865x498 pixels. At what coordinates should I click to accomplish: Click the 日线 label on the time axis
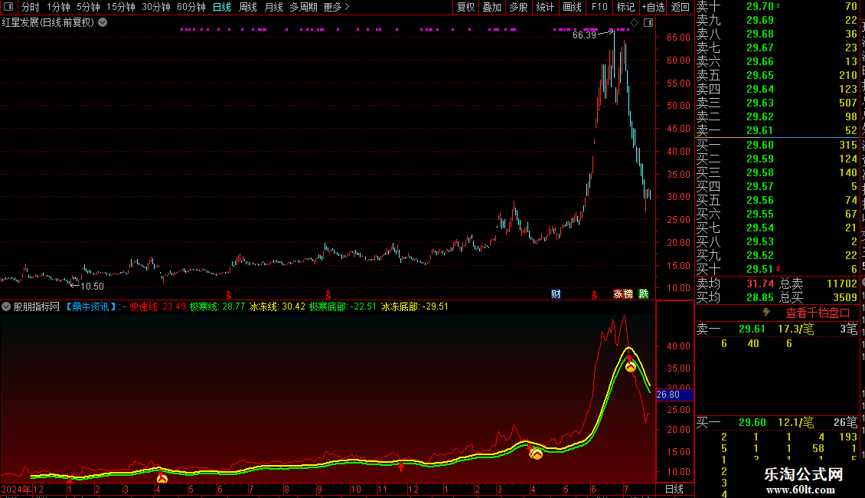coord(674,489)
